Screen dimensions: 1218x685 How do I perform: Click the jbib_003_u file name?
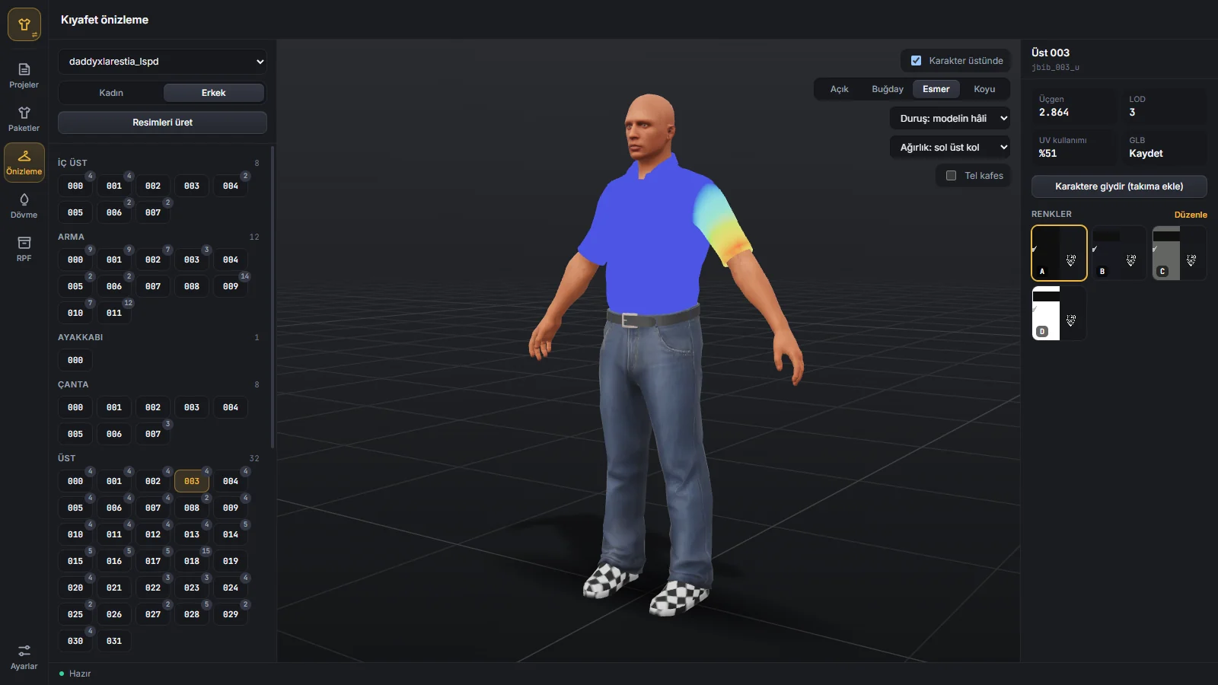pos(1055,68)
